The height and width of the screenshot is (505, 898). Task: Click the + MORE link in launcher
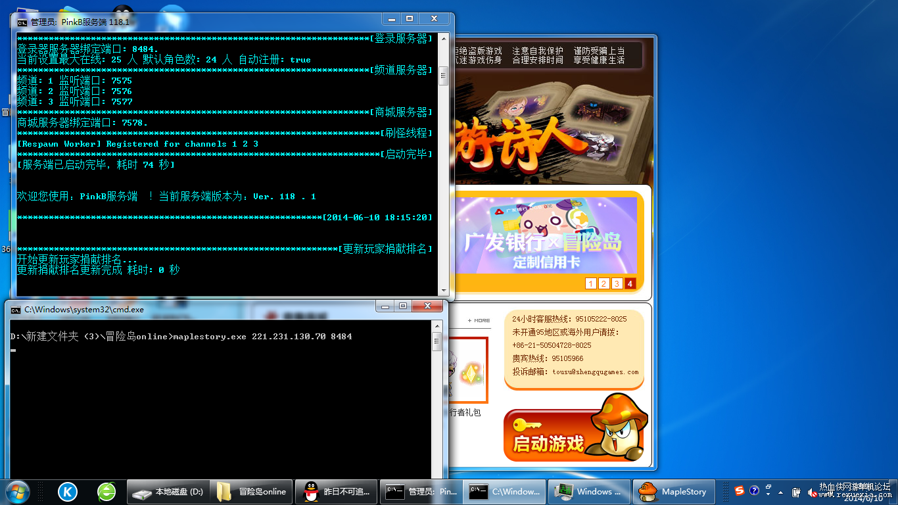point(479,321)
